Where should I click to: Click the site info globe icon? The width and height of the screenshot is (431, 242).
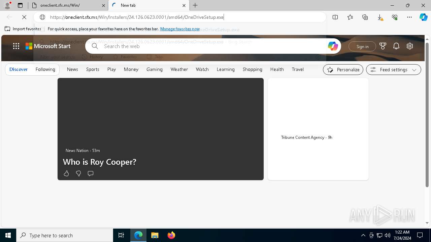[42, 17]
